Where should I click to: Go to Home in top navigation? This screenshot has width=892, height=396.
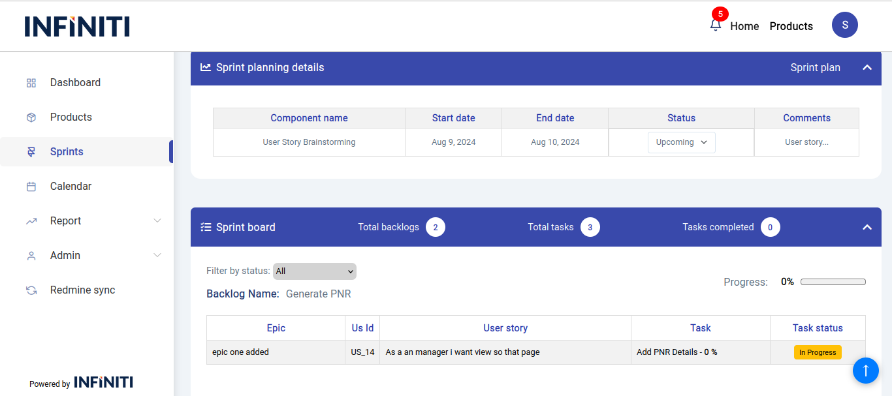(744, 26)
